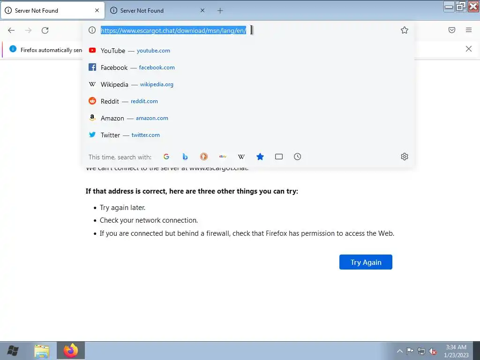Screen dimensions: 480x360
Task: Open the Save to Pocket icon
Action: click(452, 30)
